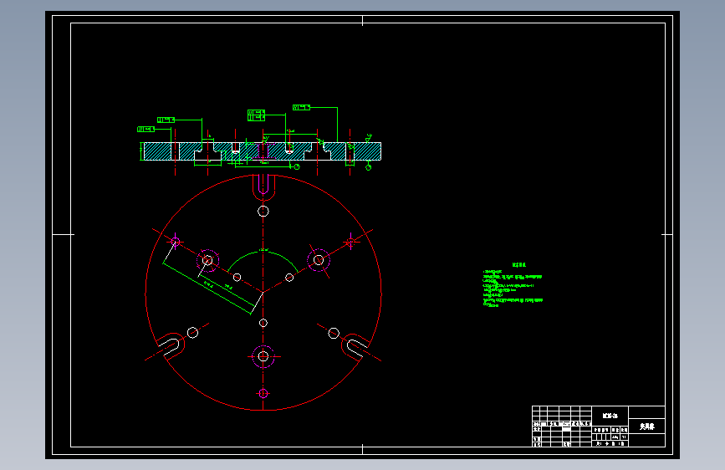Select the lower-left U-shaped slot
The height and width of the screenshot is (470, 725).
coord(170,345)
